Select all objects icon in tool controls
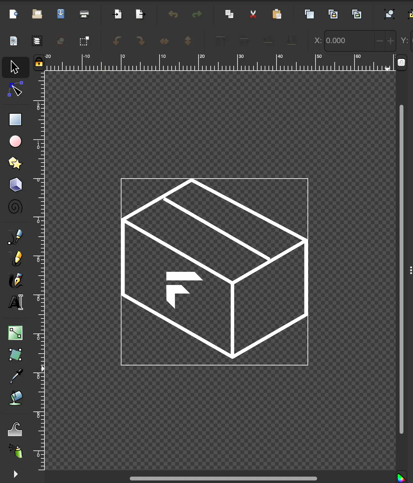413x483 pixels. coord(13,41)
